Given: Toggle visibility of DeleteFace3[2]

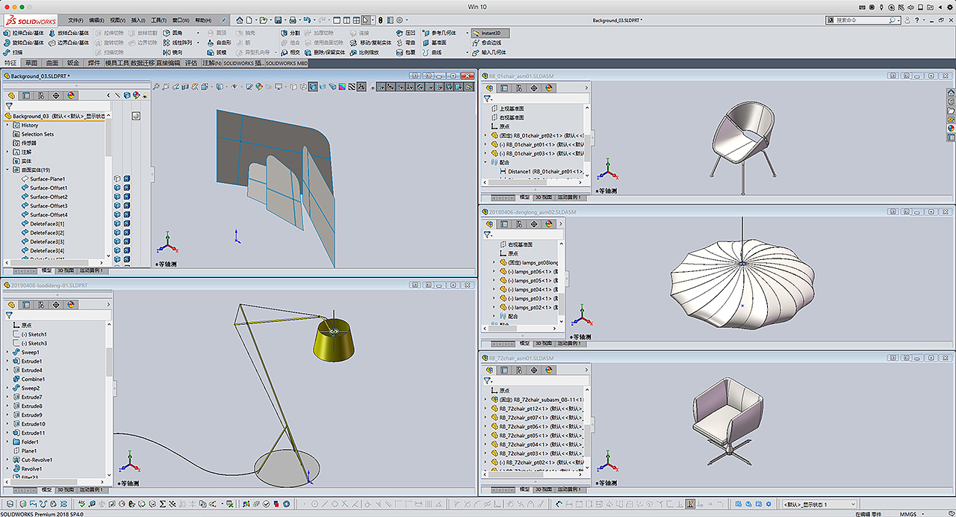Looking at the screenshot, I should click(117, 233).
